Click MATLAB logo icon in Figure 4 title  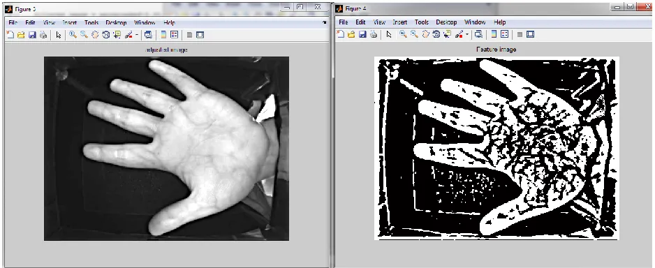339,9
